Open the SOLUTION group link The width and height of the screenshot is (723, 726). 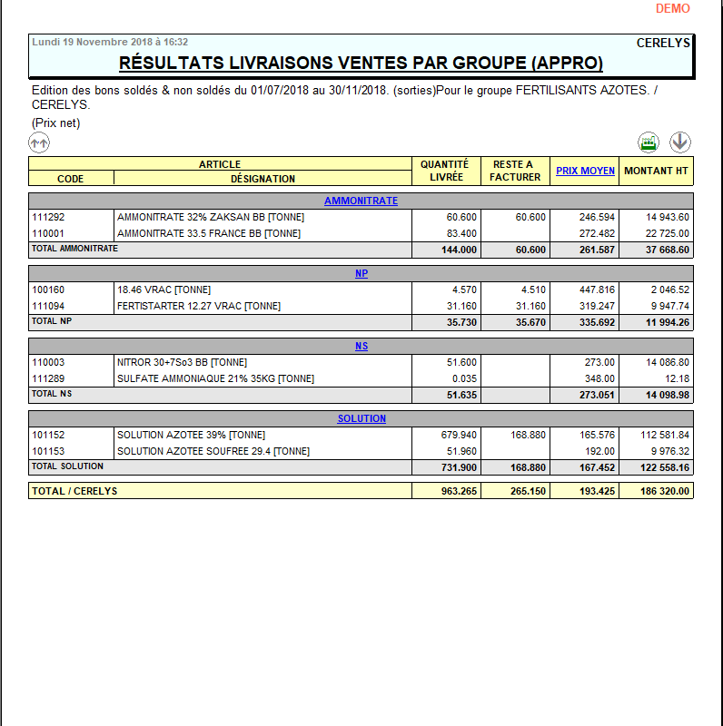361,418
